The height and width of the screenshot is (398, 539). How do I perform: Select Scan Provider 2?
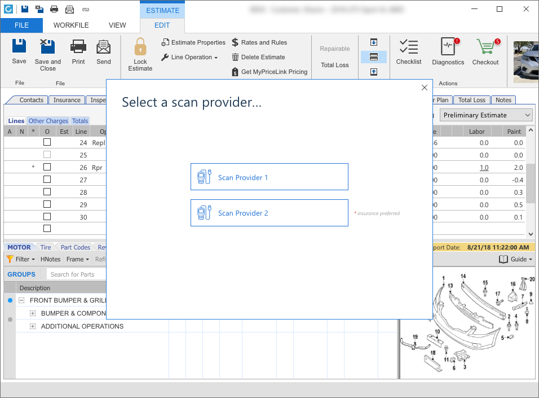tap(269, 213)
